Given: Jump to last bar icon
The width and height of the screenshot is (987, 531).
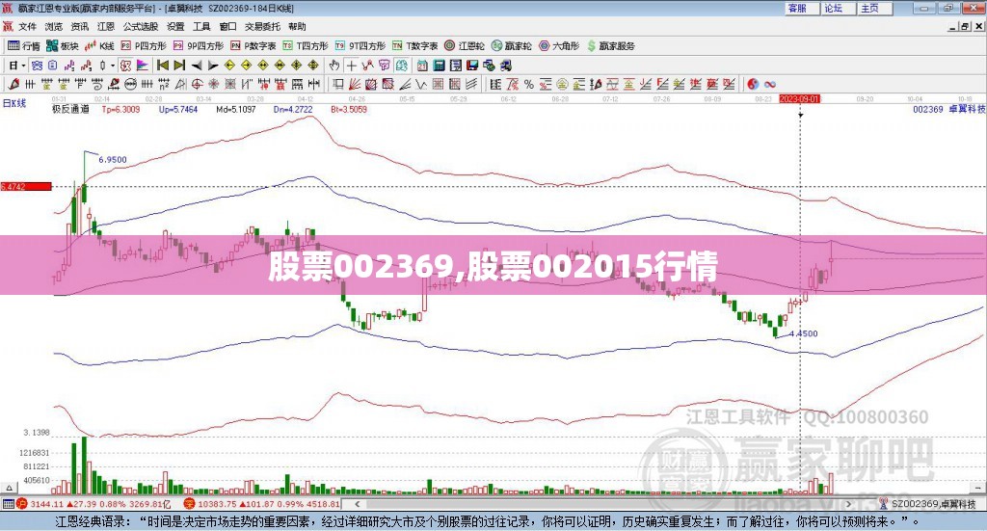Looking at the screenshot, I should (x=179, y=66).
